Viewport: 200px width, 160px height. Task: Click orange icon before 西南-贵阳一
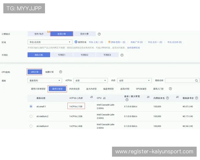[x=109, y=42]
